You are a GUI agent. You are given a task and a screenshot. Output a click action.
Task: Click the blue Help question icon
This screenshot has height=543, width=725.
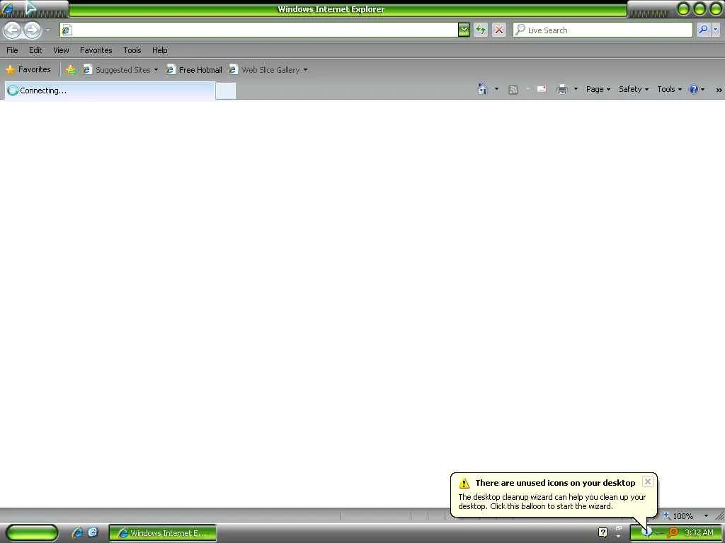(x=694, y=89)
